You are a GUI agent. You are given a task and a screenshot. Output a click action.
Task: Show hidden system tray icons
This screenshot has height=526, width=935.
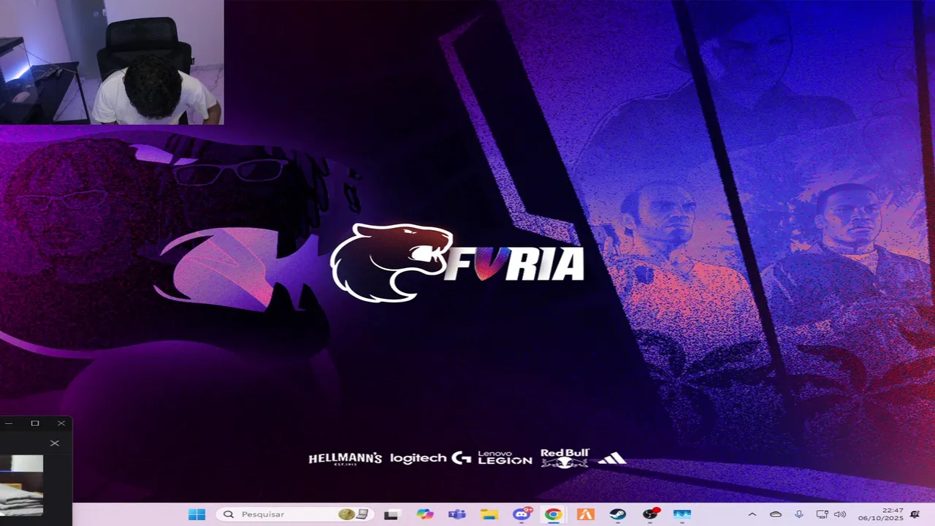click(x=752, y=514)
